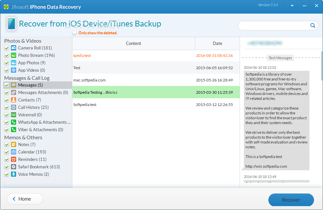Image resolution: width=323 pixels, height=210 pixels.
Task: Uncheck the Viber & Attachments checkbox
Action: pos(6,130)
